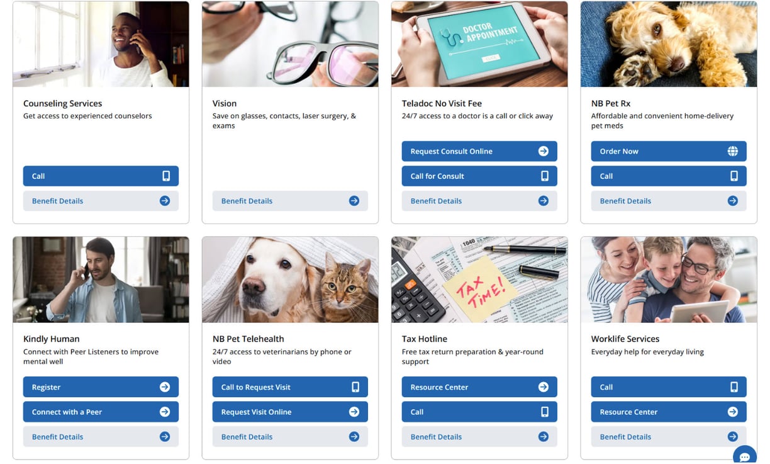Click phone icon on Counseling Services Call button
The image size is (770, 464).
[166, 176]
